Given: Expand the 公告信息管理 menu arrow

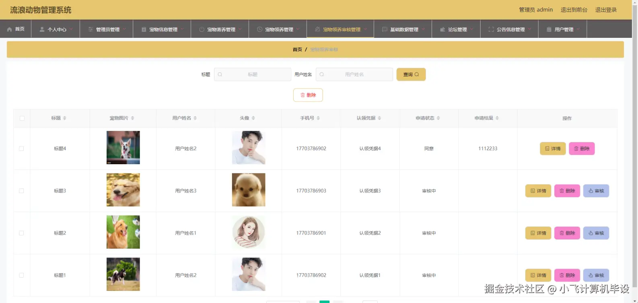Looking at the screenshot, I should (530, 29).
